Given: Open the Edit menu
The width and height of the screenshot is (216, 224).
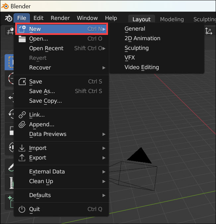Looking at the screenshot, I should click(x=38, y=18).
